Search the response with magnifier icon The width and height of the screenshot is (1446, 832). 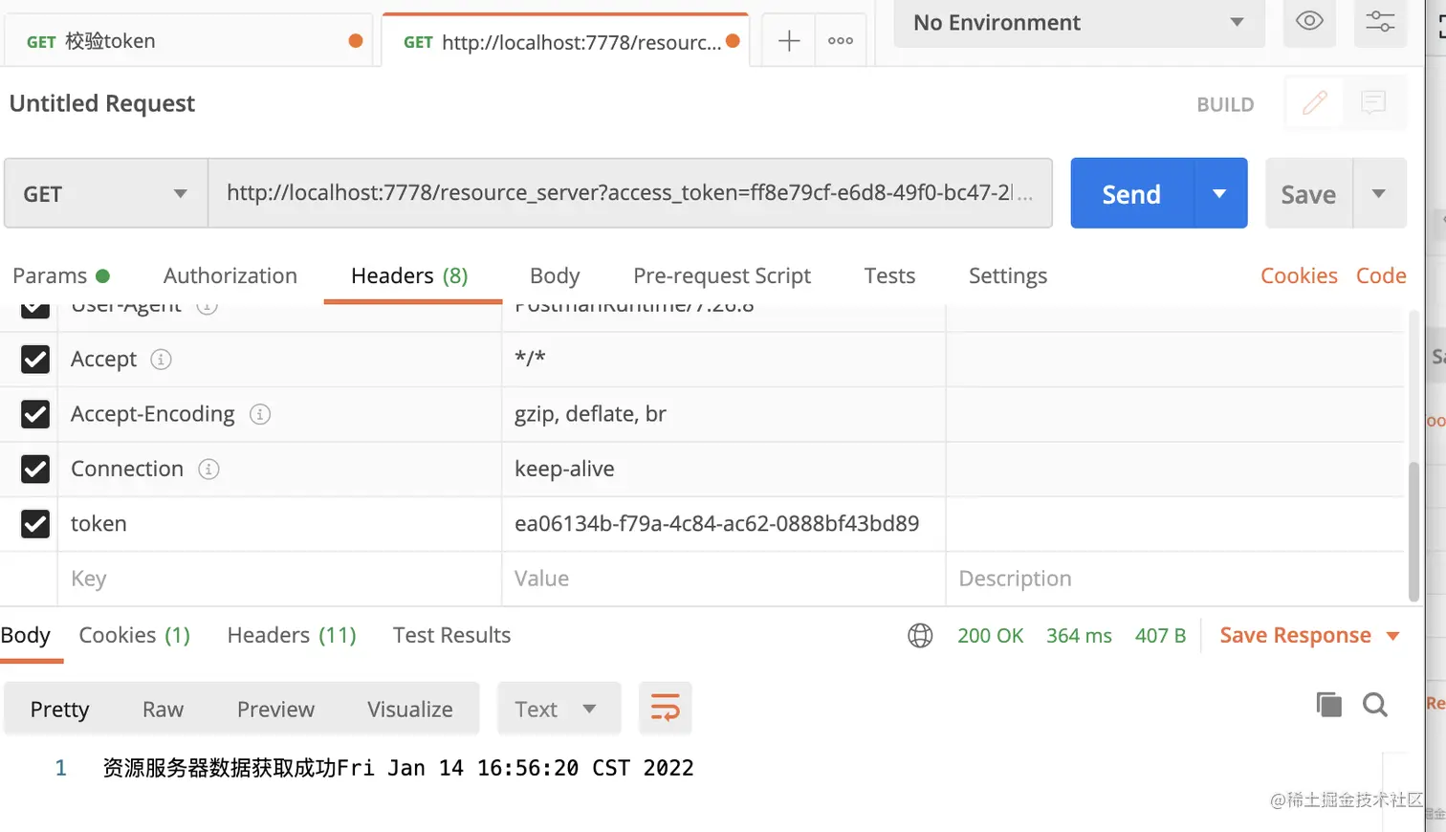click(1375, 705)
